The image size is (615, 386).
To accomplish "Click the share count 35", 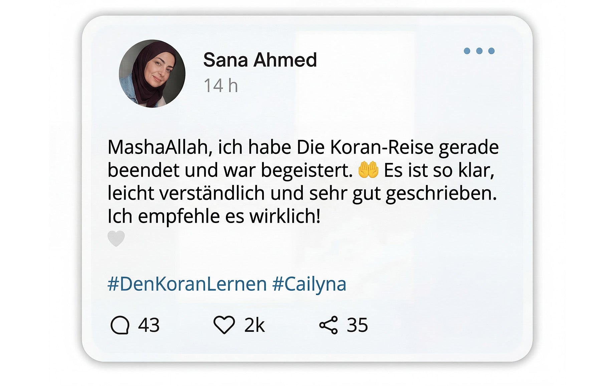I will click(x=357, y=325).
